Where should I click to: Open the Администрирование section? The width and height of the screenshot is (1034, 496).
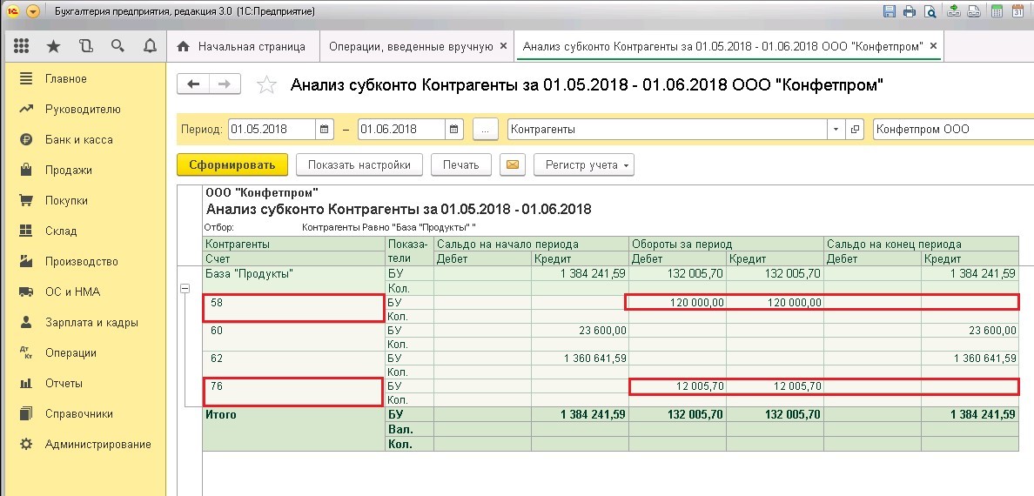tap(97, 444)
